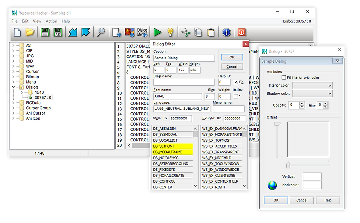Click the Save As floppy icon
Viewport: 360px width, 223px height.
[x=58, y=32]
